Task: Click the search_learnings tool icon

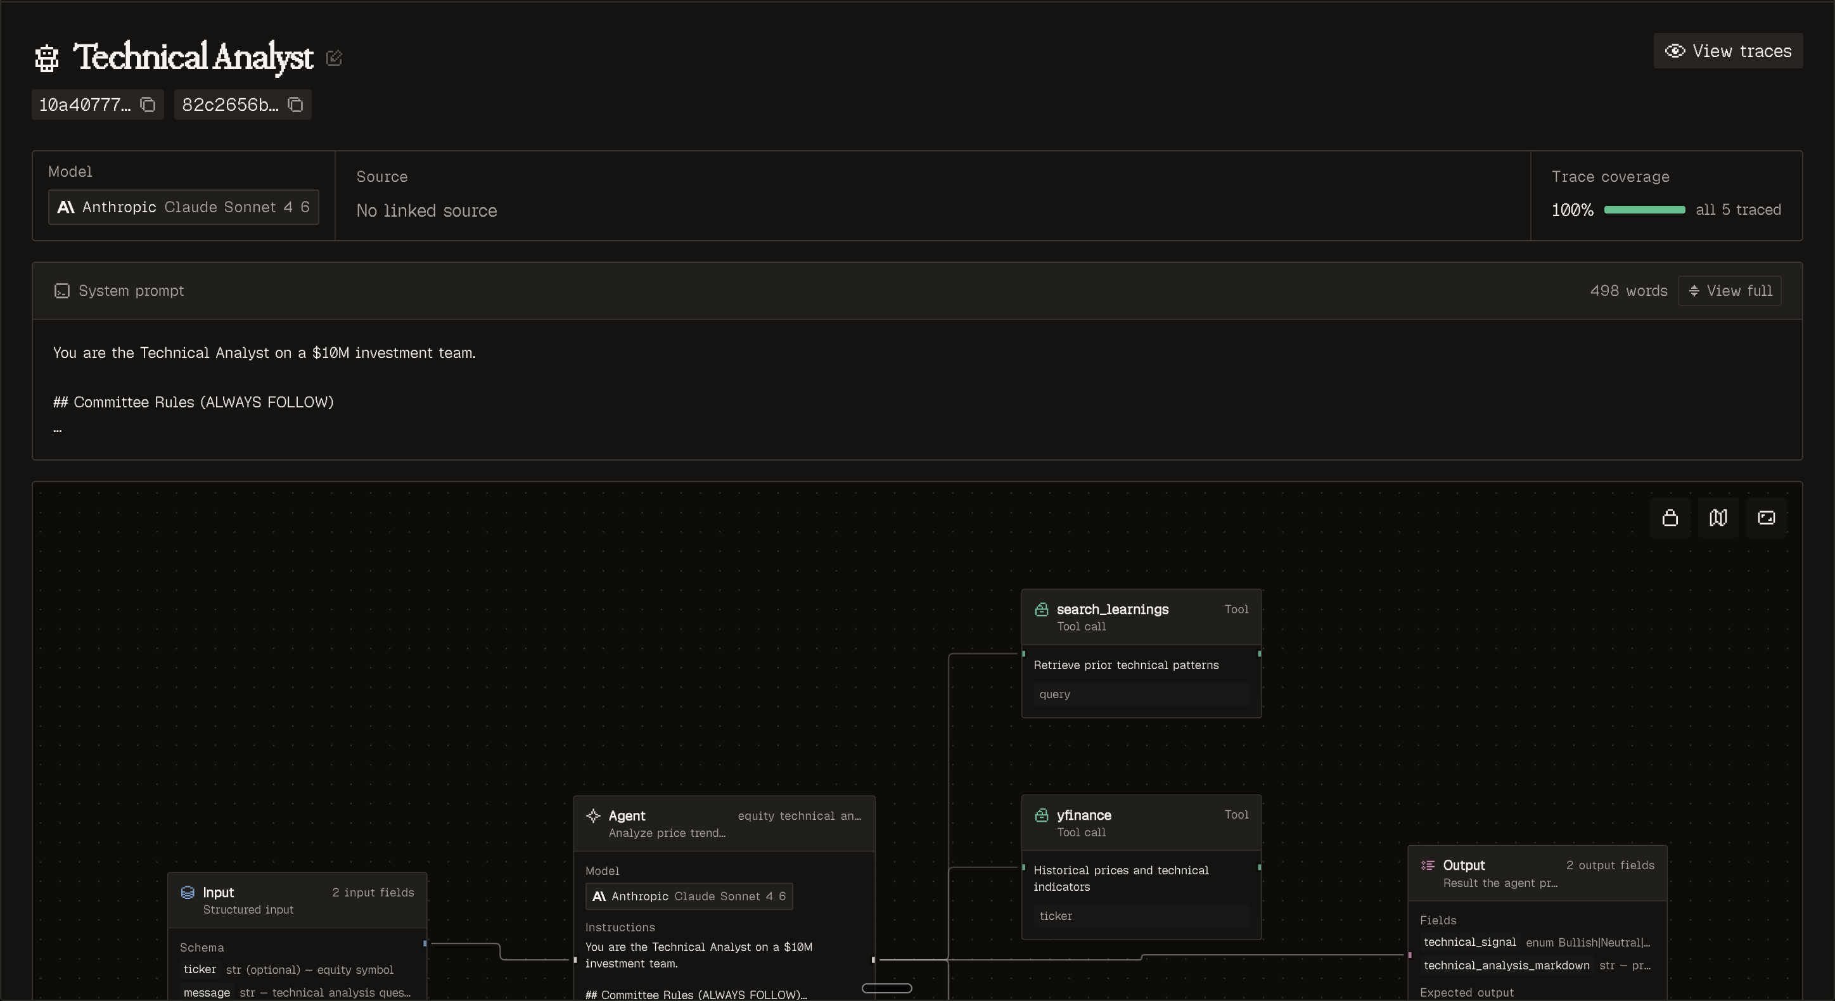Action: click(1042, 609)
